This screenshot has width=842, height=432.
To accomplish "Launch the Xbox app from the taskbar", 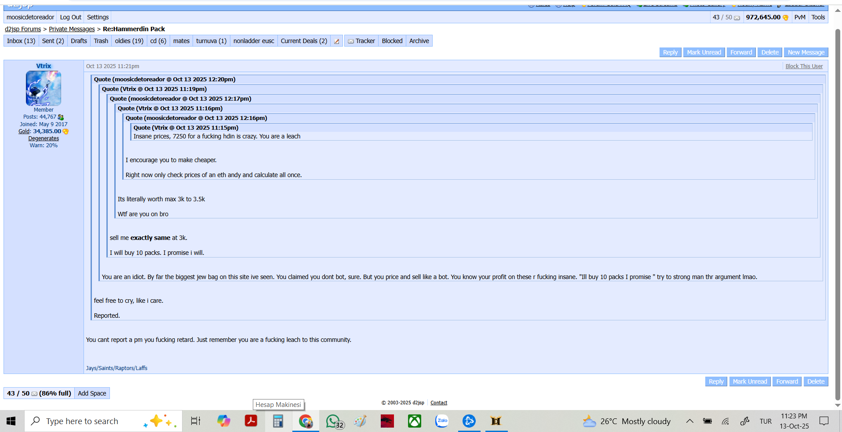I will (x=414, y=421).
